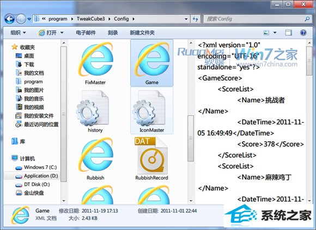316x230 pixels.
Task: Open 我的音乐 in favorites
Action: (x=29, y=98)
